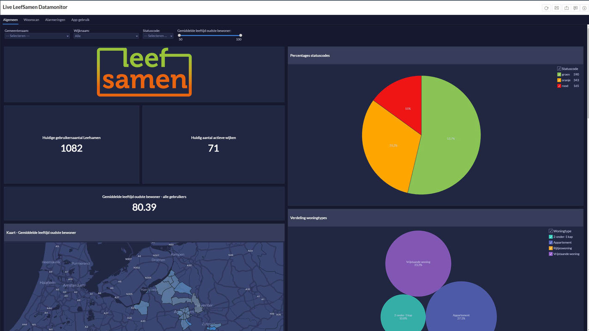Select the App-gebruik tab
Viewport: 589px width, 331px height.
(80, 20)
